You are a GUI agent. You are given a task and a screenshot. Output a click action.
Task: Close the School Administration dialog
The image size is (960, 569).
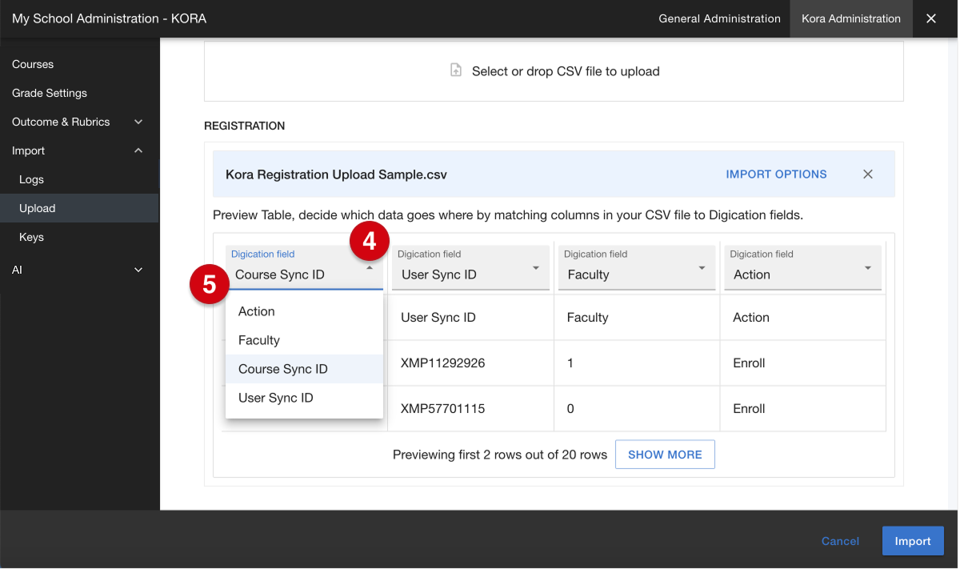[x=931, y=18]
